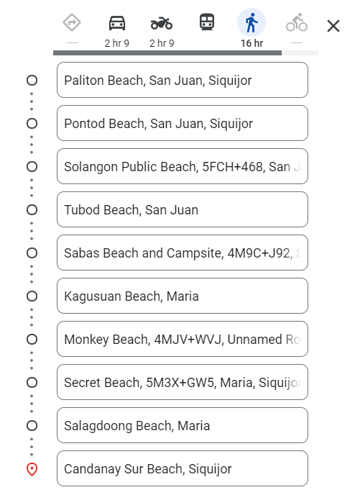This screenshot has width=360, height=495.
Task: Click waypoint circle beside Paliton Beach
Action: click(x=32, y=80)
